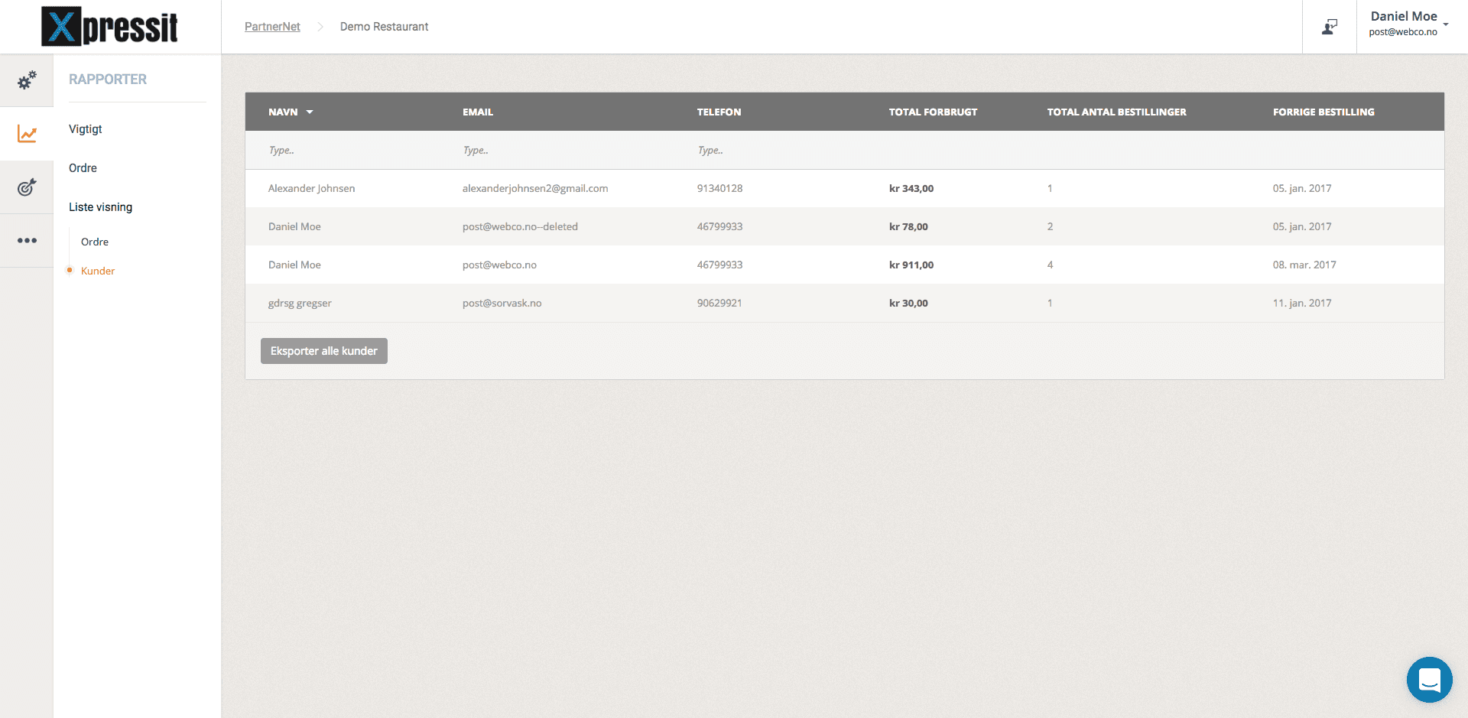The height and width of the screenshot is (718, 1468).
Task: Select the Alexander Johnsen name cell
Action: (x=311, y=189)
